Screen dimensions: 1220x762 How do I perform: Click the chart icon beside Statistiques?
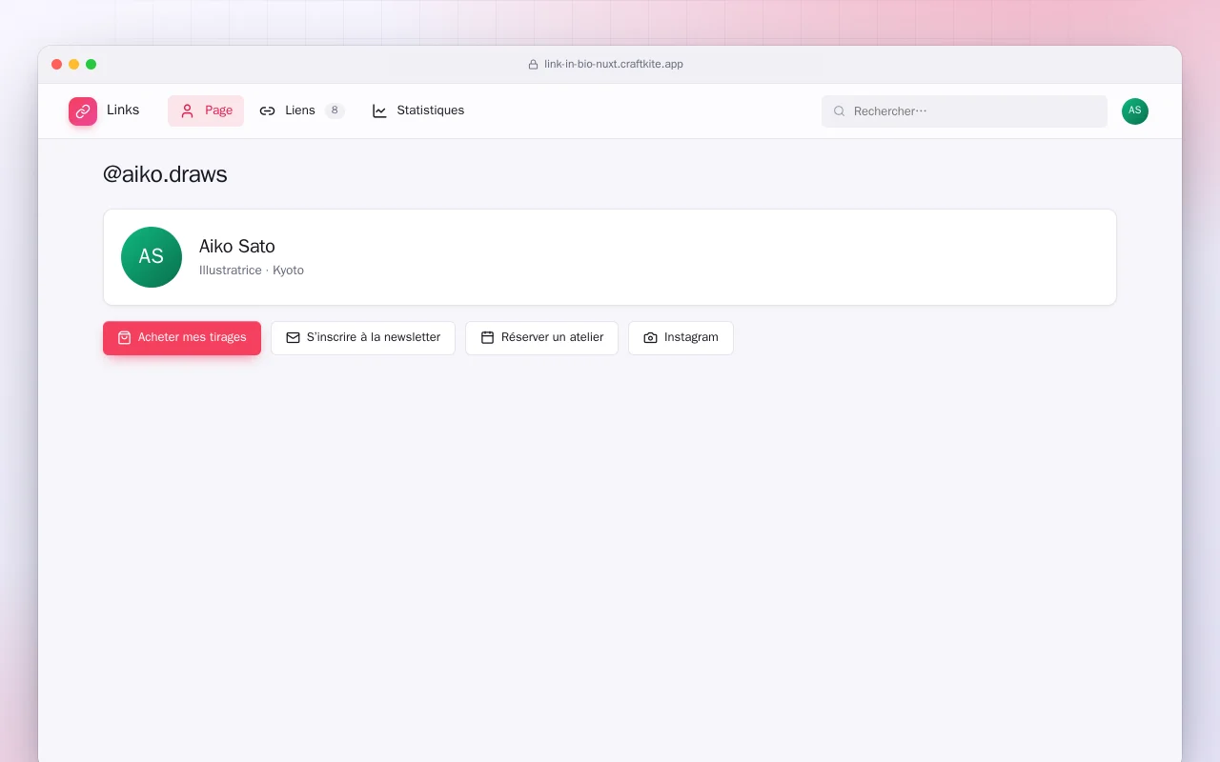click(379, 110)
